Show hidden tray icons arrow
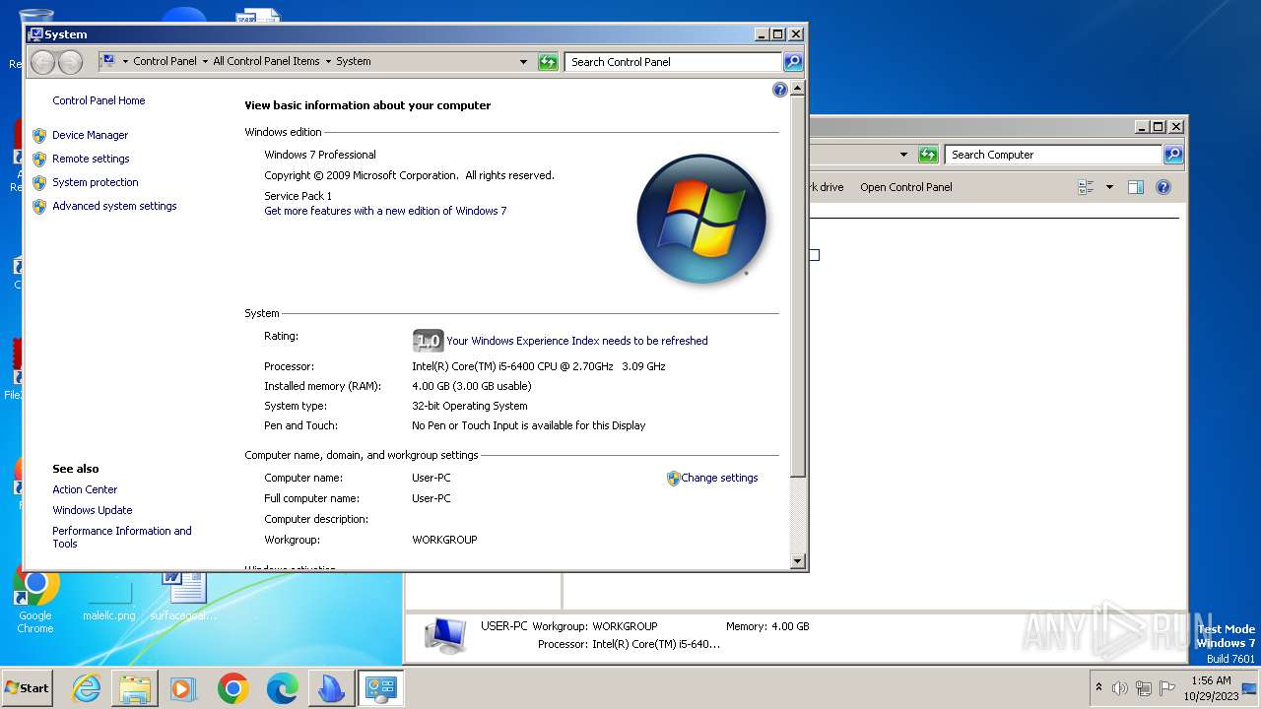The width and height of the screenshot is (1261, 709). click(x=1098, y=687)
